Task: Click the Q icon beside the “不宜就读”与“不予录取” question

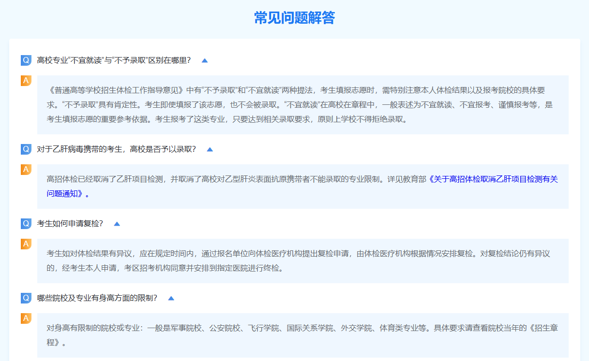Action: [x=26, y=60]
